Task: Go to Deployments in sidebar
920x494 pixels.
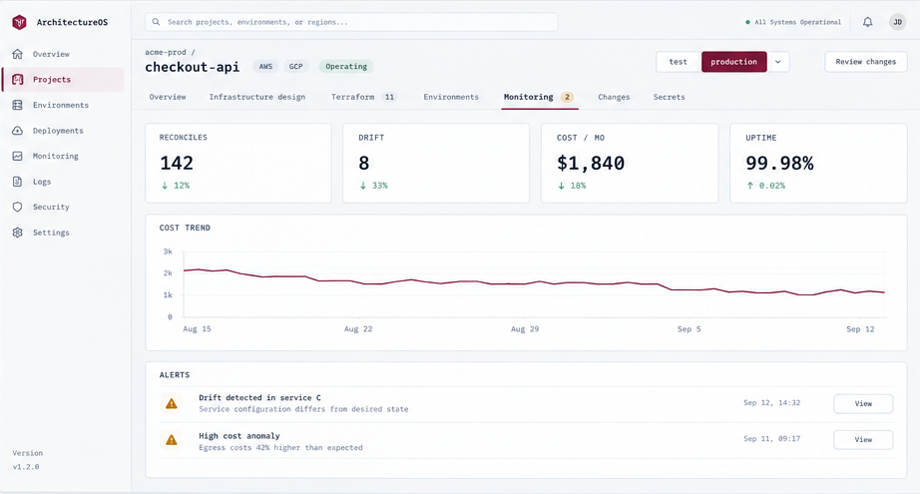Action: (x=64, y=131)
